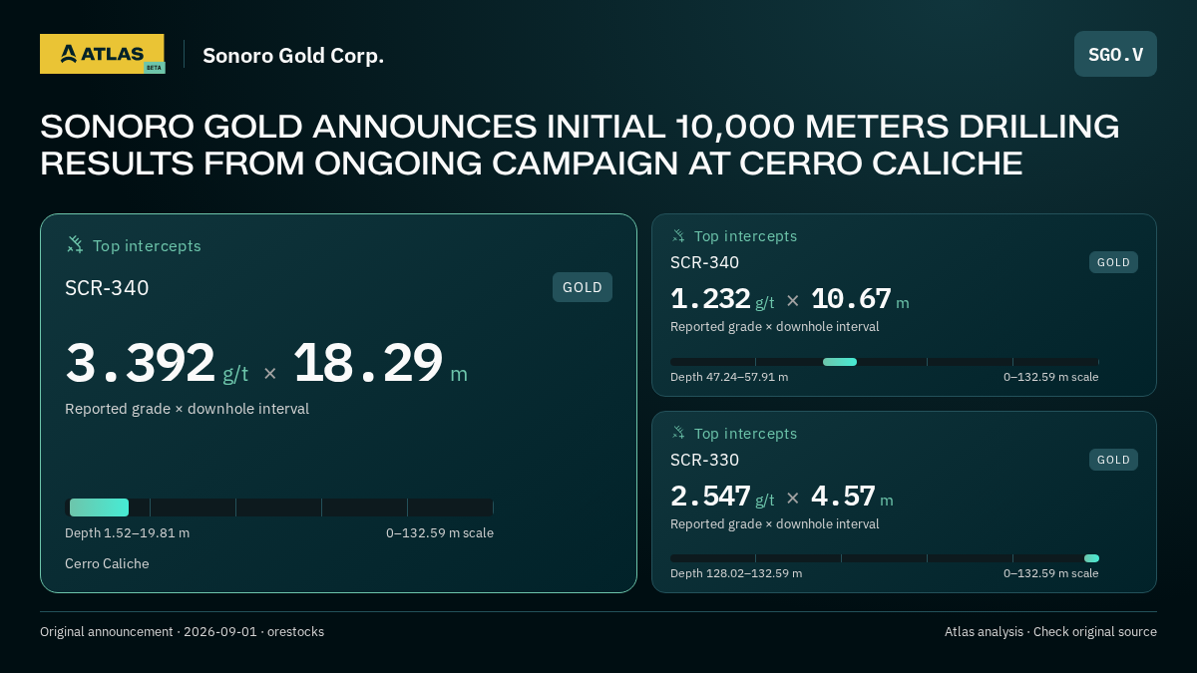Click the GOLD tag in the SCR-330 card
Screen dimensions: 1197x673
click(1113, 460)
